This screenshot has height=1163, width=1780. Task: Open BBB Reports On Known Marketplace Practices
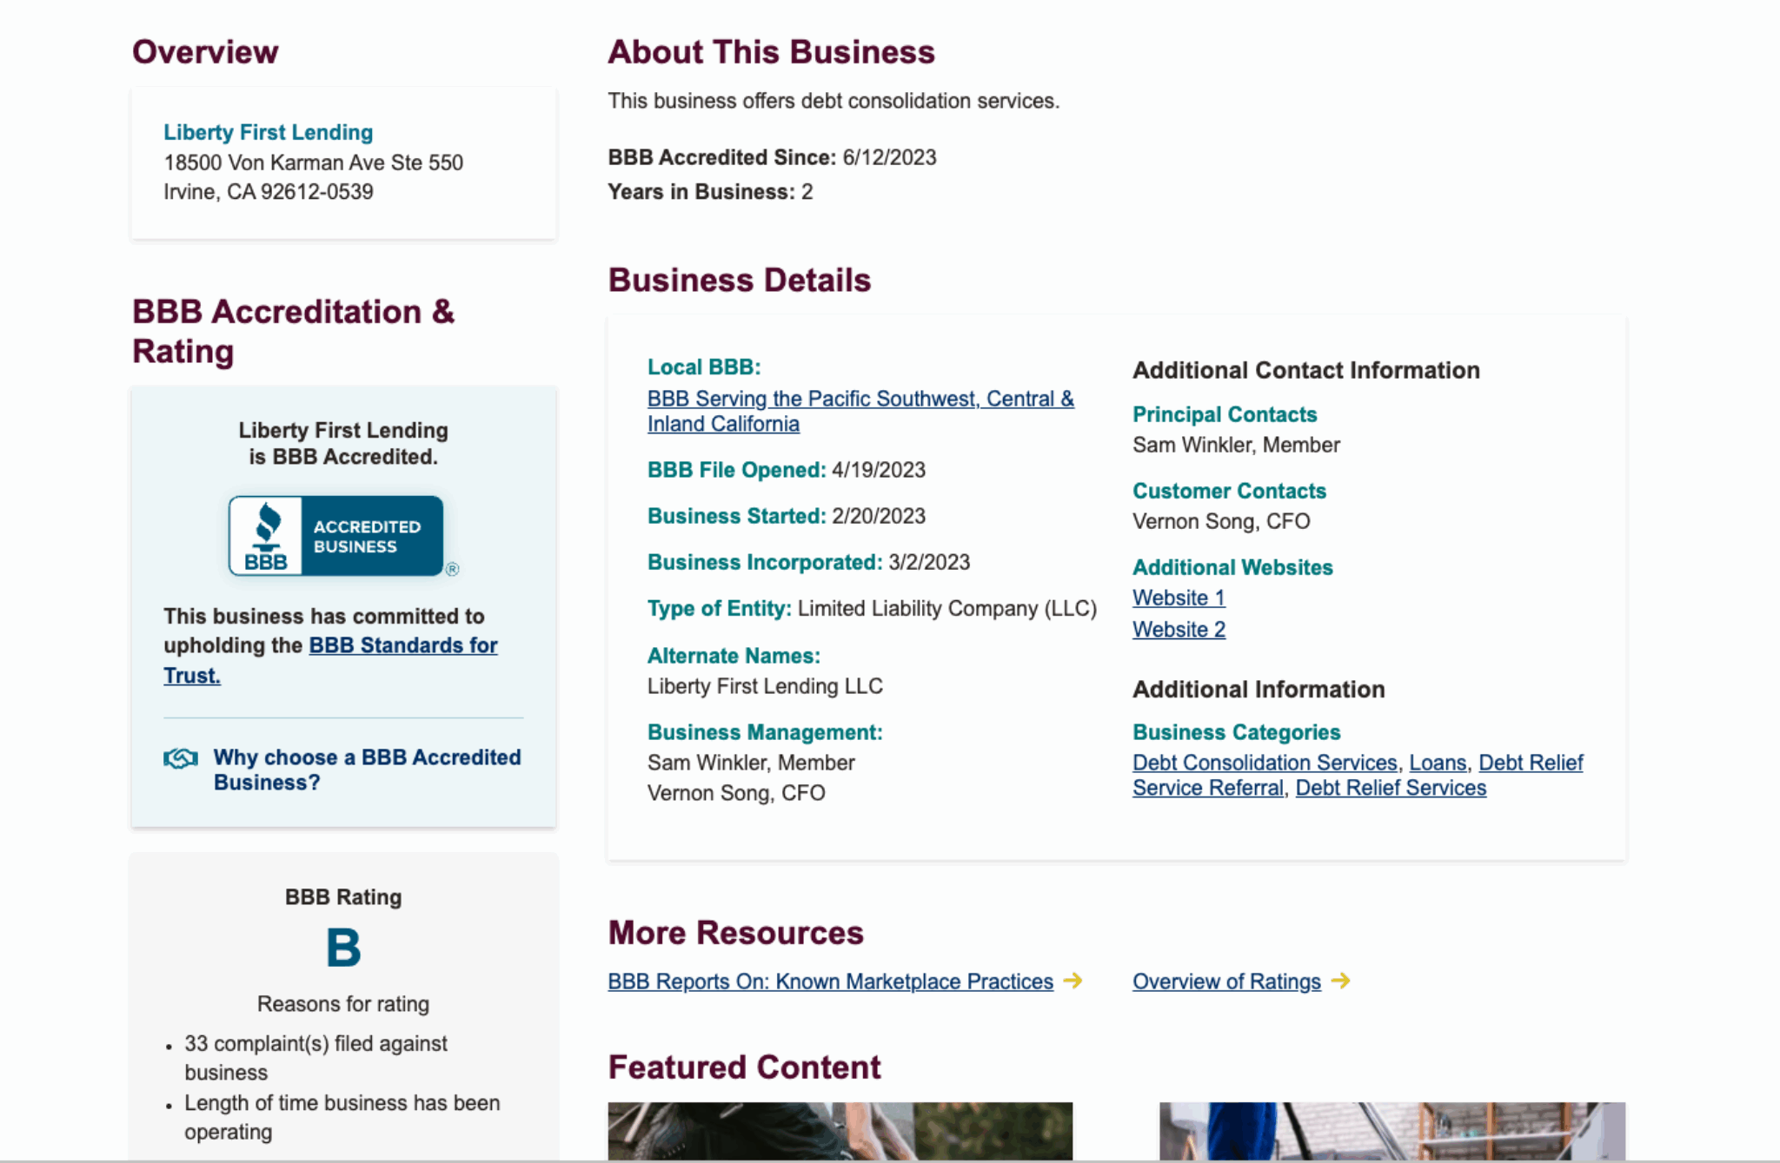tap(829, 981)
